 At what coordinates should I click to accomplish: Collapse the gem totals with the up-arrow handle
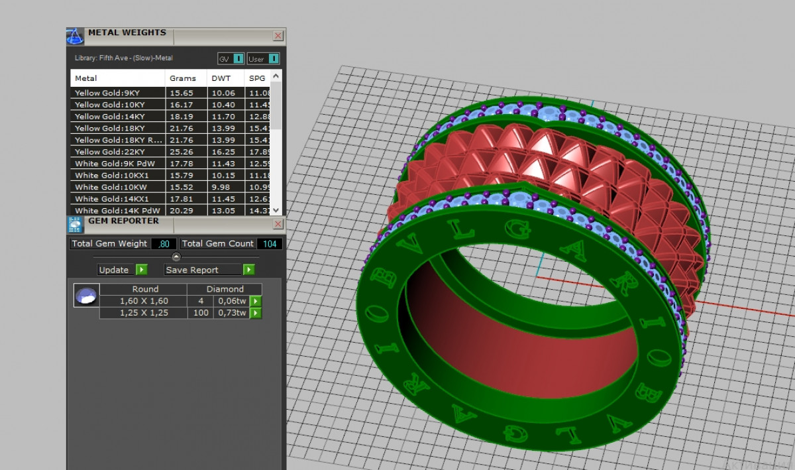pos(176,257)
